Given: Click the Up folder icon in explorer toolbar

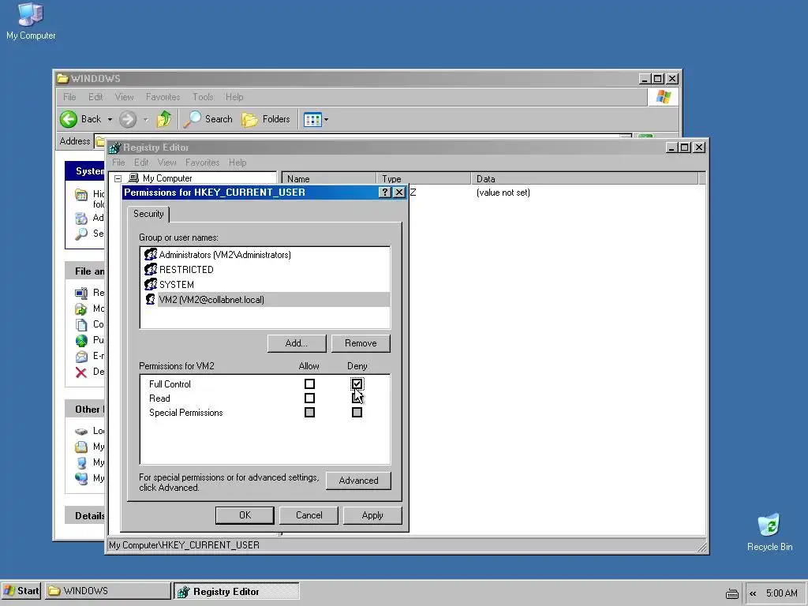Looking at the screenshot, I should (164, 119).
